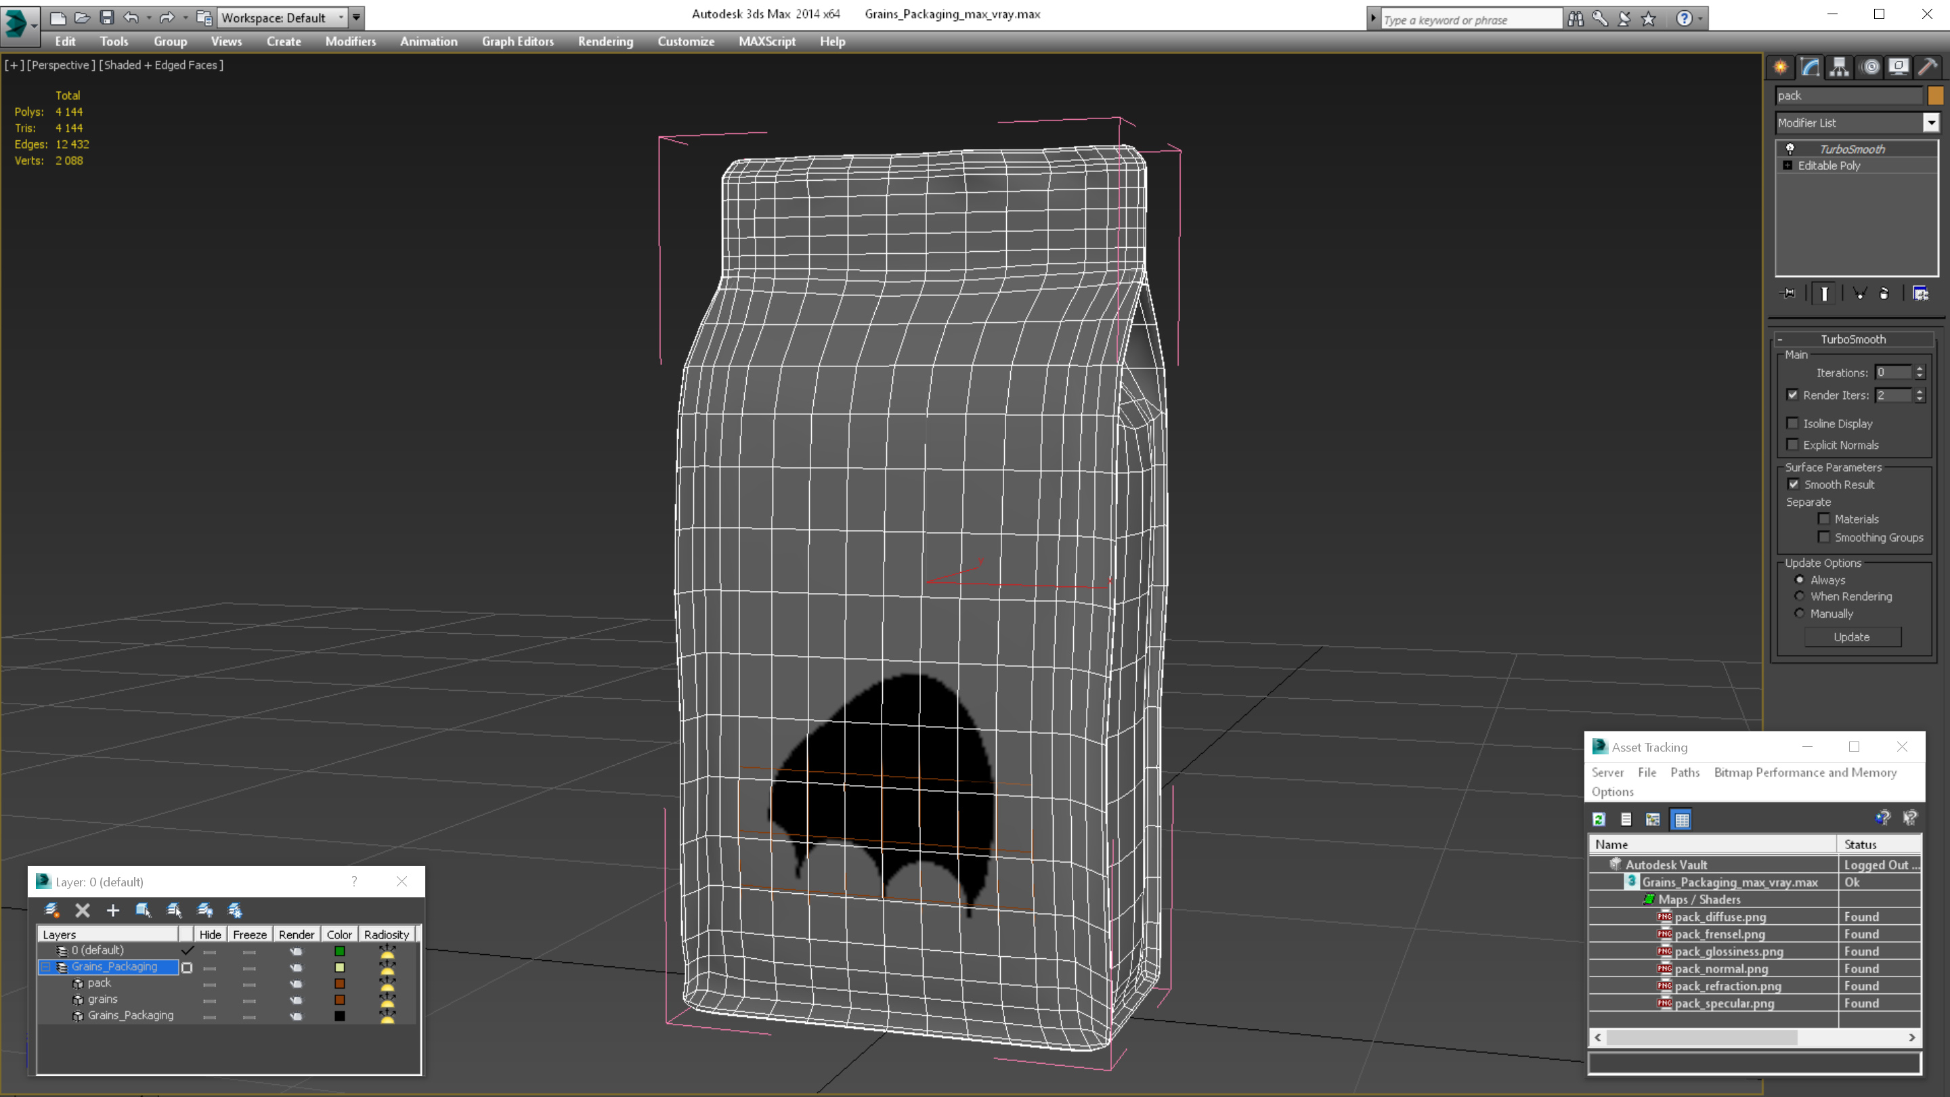This screenshot has height=1097, width=1950.
Task: Expand the Editable Poly stack entry
Action: 1788,166
